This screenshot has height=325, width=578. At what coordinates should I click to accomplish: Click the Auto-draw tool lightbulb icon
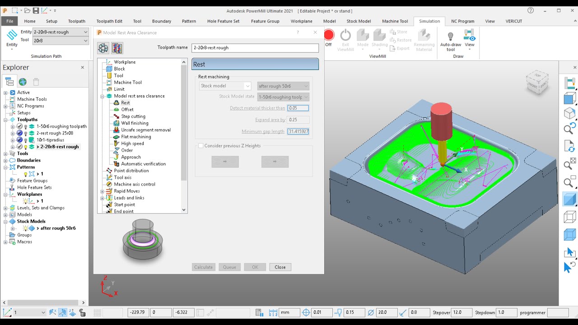pos(450,36)
